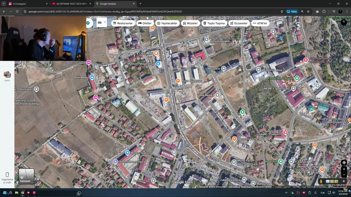Go back with the browser back arrow
The image size is (351, 197).
tap(4, 11)
